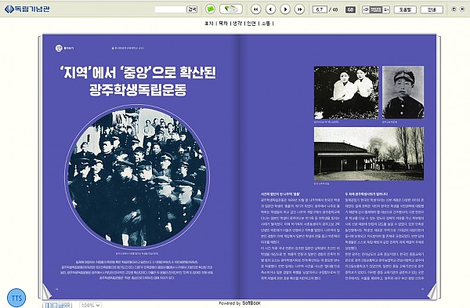Go to the next page
Viewport: 470px width, 308px height.
[x=285, y=9]
